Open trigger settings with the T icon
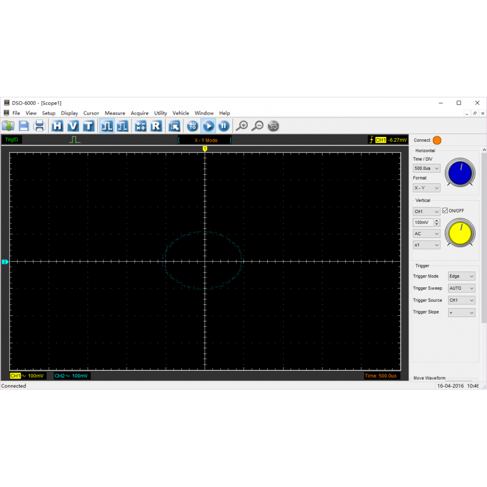Viewport: 487px width, 487px height. (89, 126)
